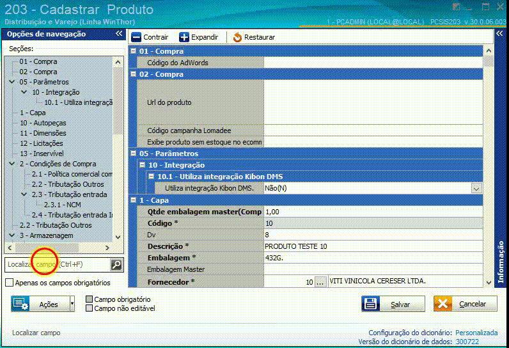509x348 pixels.
Task: Click the property grid's scroll up arrow
Action: (x=489, y=51)
